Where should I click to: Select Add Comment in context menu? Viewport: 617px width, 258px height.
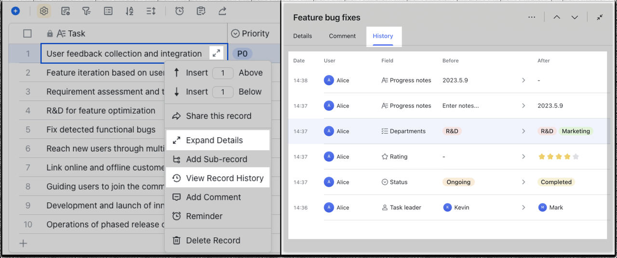pyautogui.click(x=217, y=197)
